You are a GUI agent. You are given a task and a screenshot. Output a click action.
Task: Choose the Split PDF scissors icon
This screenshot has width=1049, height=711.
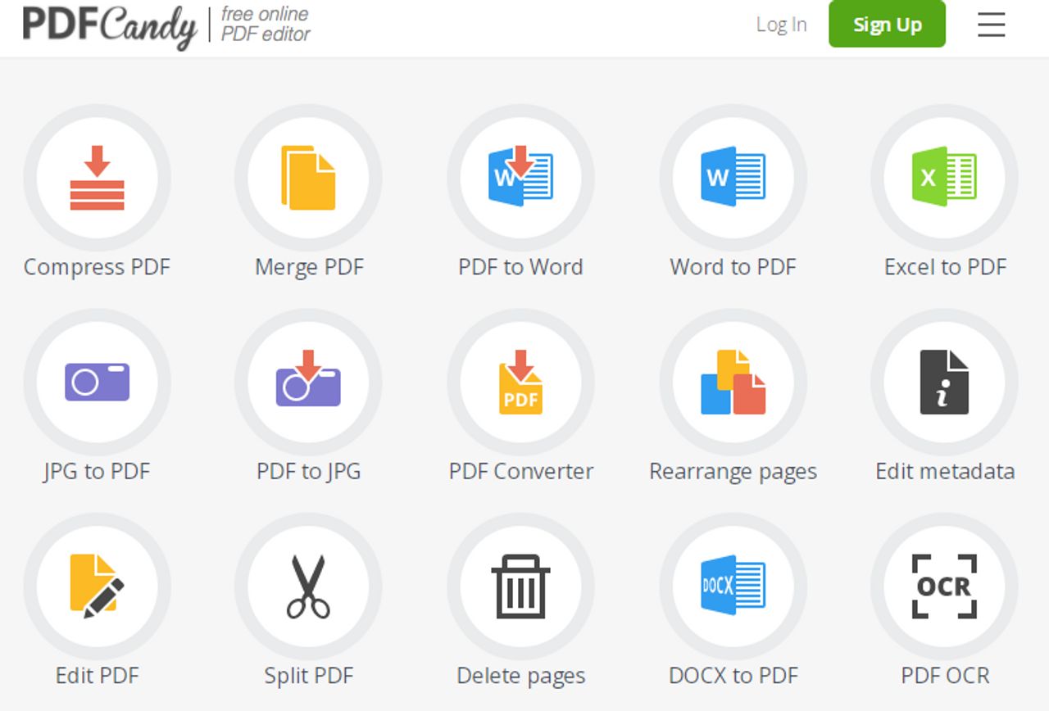click(308, 586)
